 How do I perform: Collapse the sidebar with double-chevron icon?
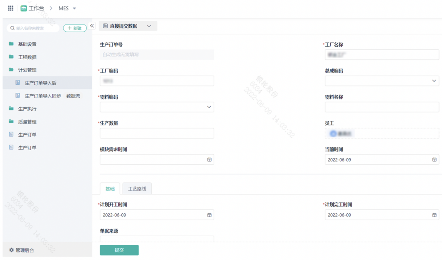pos(92,26)
